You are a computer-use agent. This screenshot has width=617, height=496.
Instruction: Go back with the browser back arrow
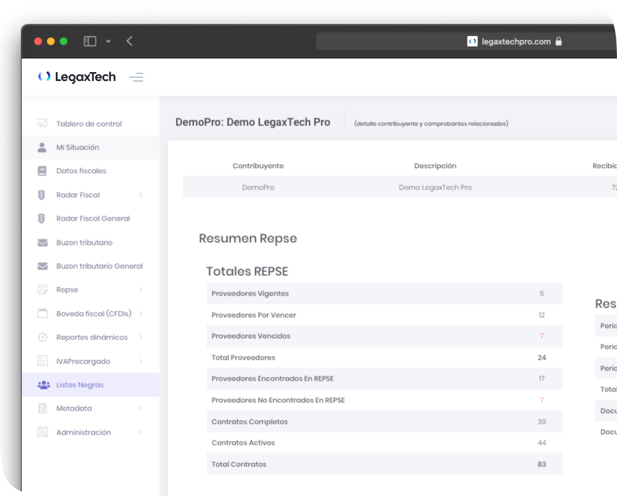pyautogui.click(x=129, y=41)
